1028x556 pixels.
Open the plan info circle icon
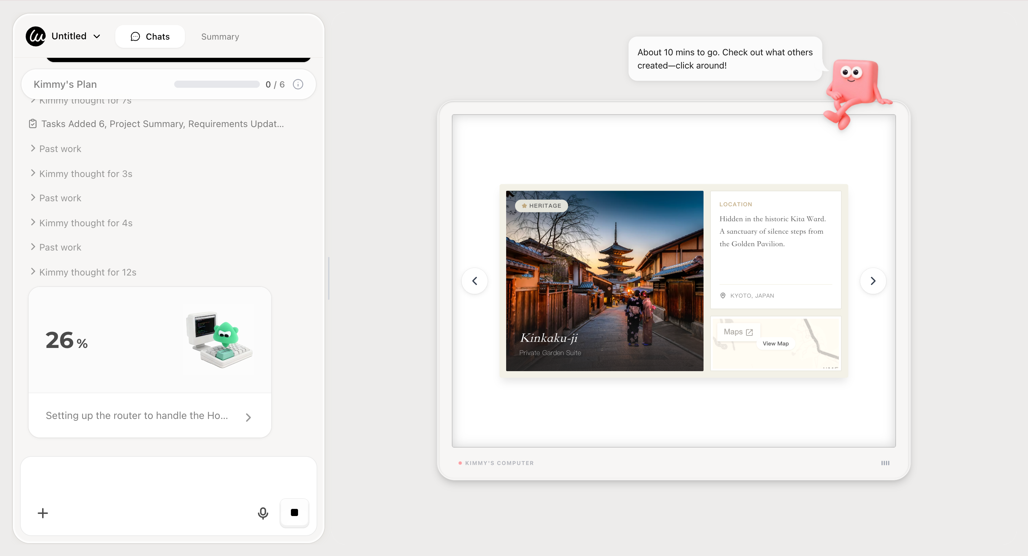[x=298, y=85]
